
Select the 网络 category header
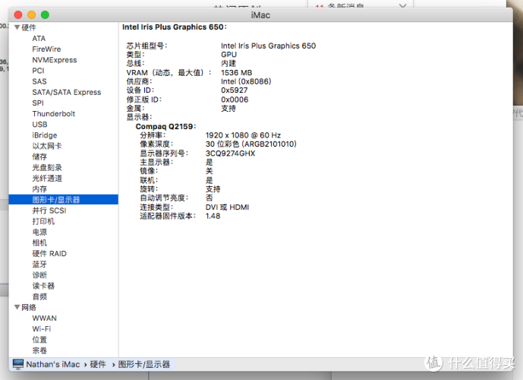pyautogui.click(x=29, y=307)
